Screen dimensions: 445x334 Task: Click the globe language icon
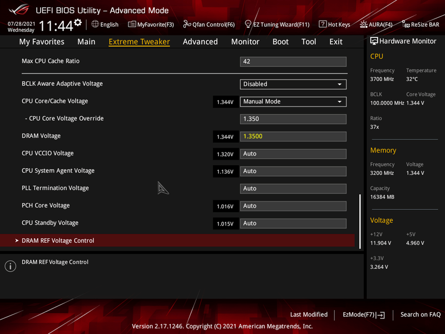pyautogui.click(x=95, y=24)
